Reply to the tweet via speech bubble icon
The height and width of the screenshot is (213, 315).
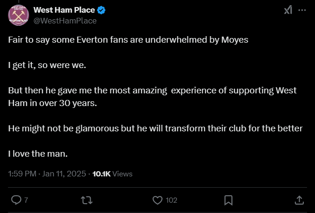(15, 200)
